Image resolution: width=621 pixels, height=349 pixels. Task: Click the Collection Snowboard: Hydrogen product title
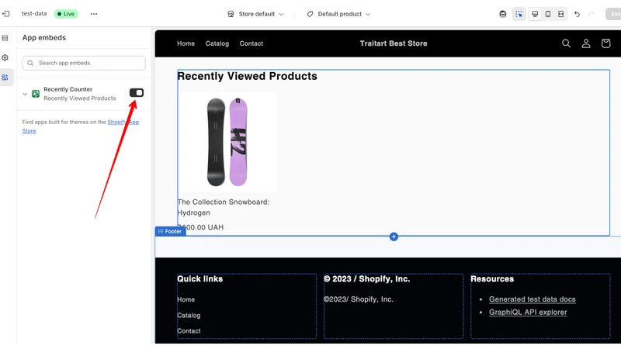click(223, 207)
